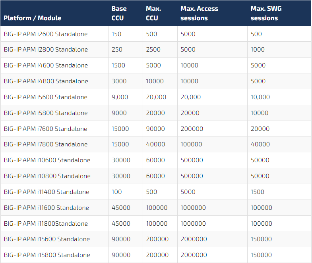Viewport: 312px width, 263px height.
Task: Click the Max. Access sessions header
Action: coord(199,13)
